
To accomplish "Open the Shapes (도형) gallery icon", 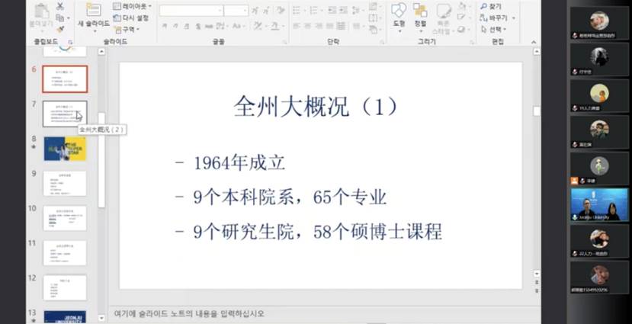I will tap(399, 10).
